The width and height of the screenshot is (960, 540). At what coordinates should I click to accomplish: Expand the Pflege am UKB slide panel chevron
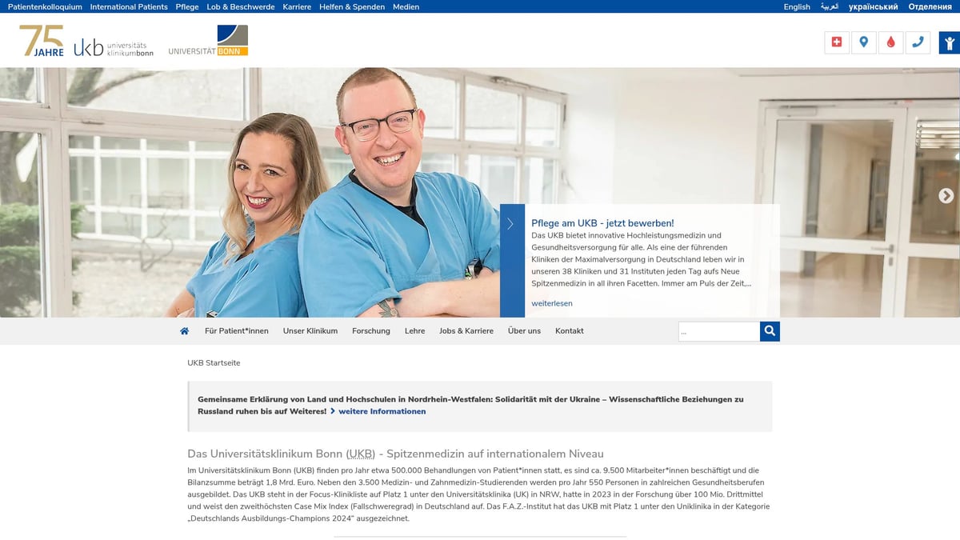click(511, 224)
